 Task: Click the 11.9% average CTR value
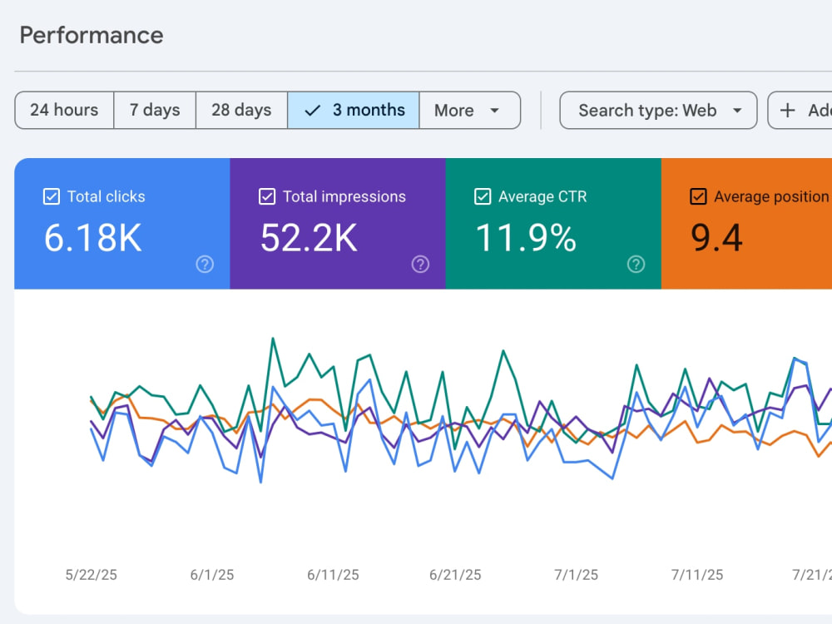(x=526, y=238)
